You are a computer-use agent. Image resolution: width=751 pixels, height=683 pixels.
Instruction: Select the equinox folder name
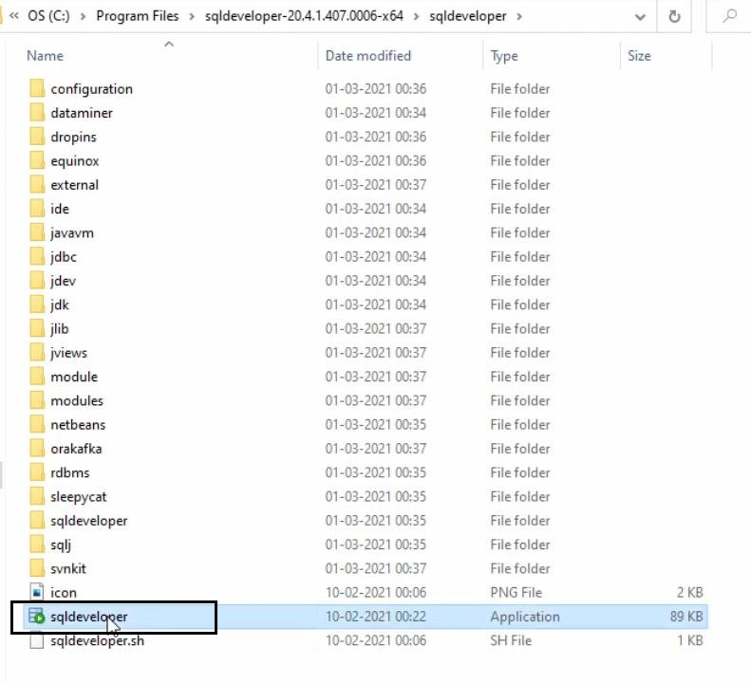click(x=75, y=161)
